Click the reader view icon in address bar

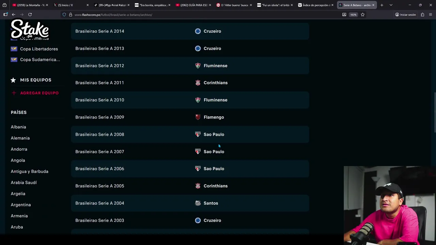tap(344, 15)
